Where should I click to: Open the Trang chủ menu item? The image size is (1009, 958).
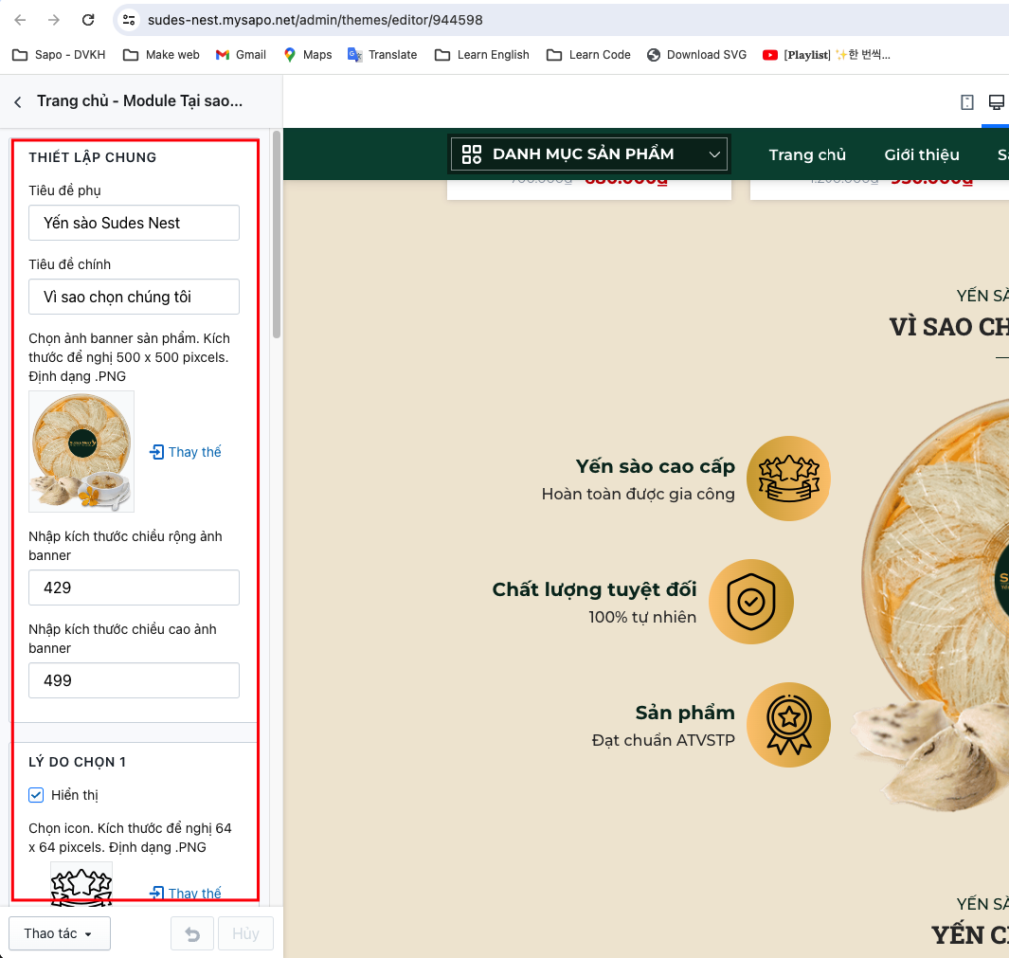[807, 154]
